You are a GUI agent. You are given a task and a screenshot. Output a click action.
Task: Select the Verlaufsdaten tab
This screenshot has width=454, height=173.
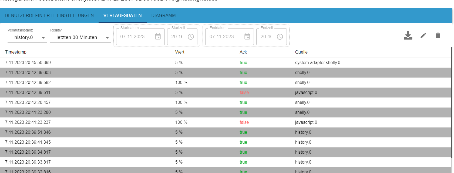(122, 16)
